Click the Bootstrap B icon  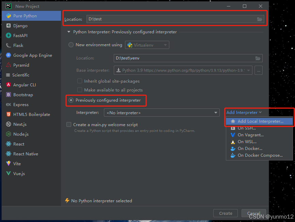pyautogui.click(x=9, y=95)
